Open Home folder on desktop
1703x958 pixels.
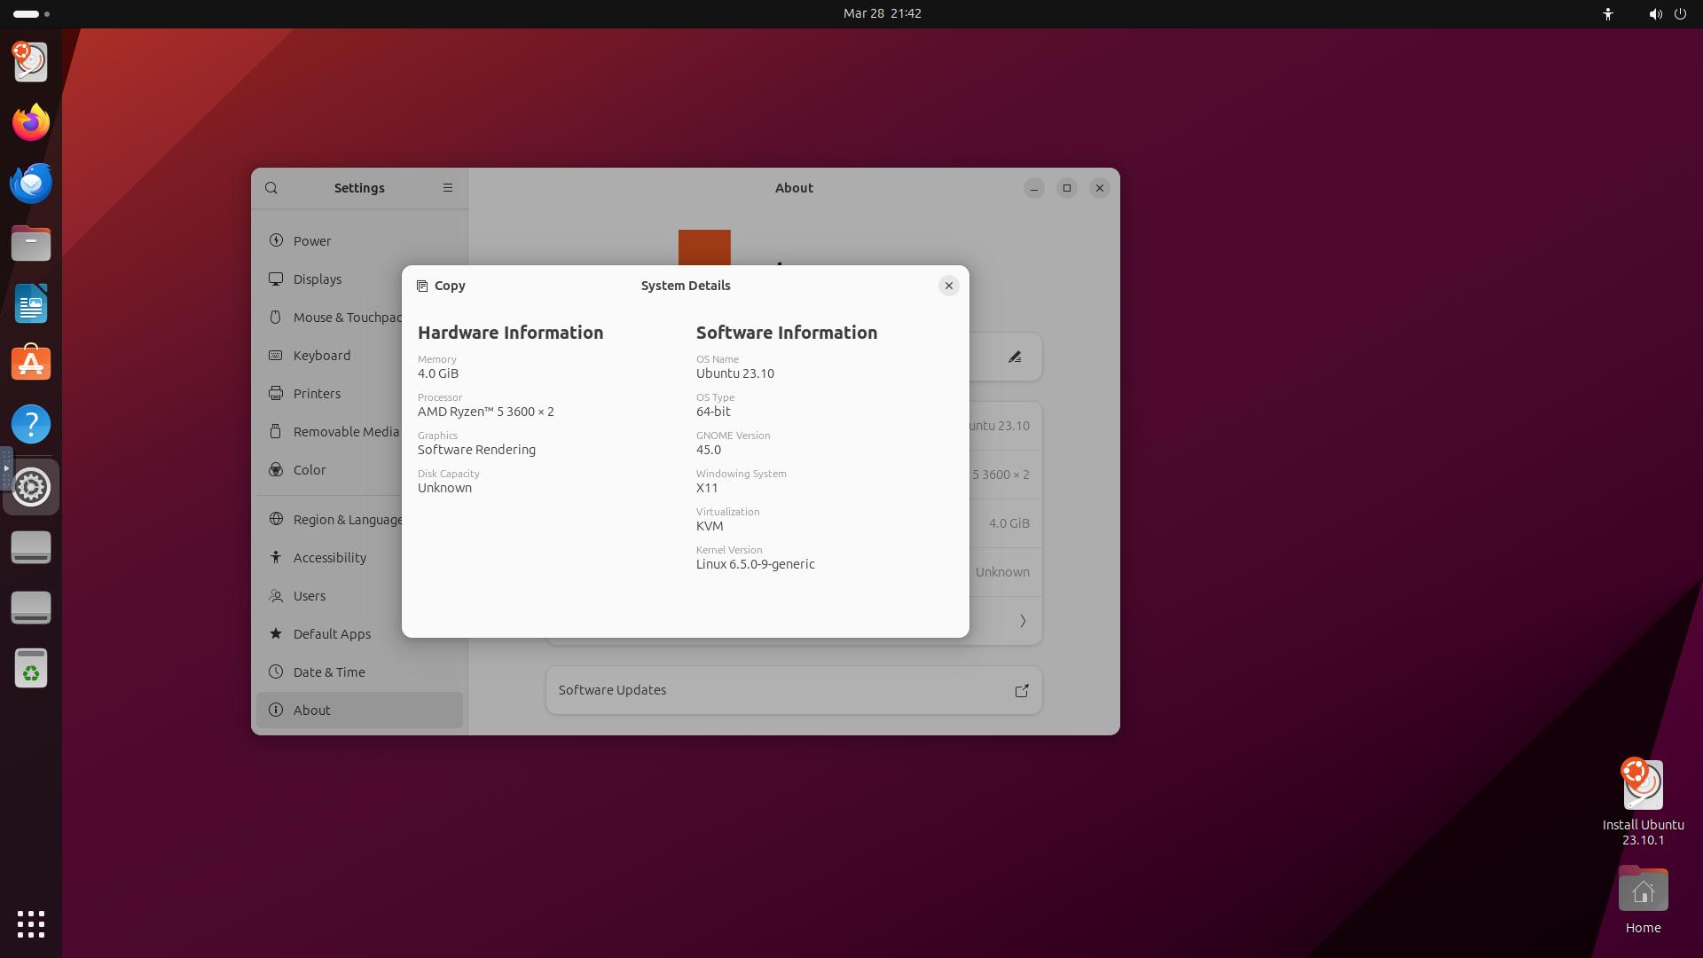click(x=1643, y=900)
